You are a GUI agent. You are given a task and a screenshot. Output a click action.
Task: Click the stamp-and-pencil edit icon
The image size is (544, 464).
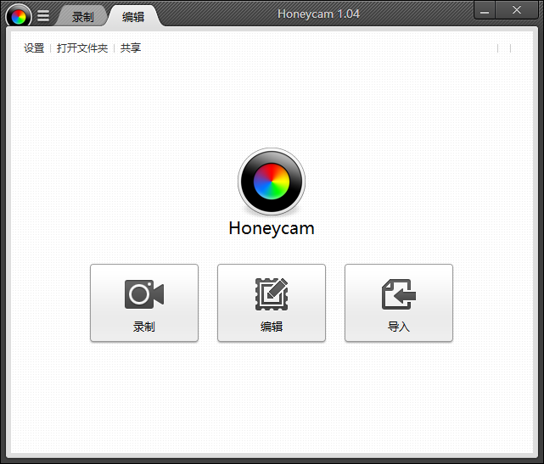point(272,294)
